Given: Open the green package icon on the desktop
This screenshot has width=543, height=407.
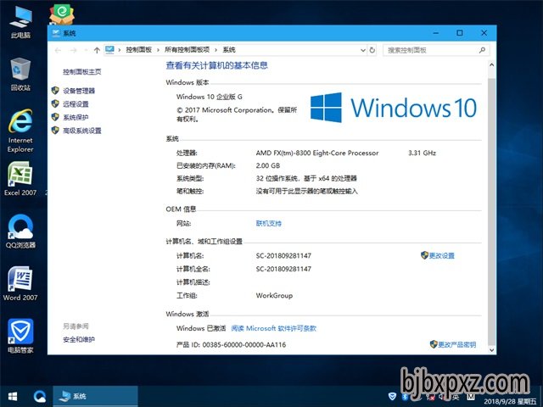Looking at the screenshot, I should point(62,14).
